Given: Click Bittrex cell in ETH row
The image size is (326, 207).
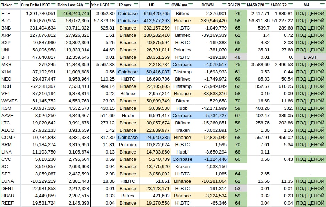Looking at the screenshot, I should pyautogui.click(x=183, y=14).
